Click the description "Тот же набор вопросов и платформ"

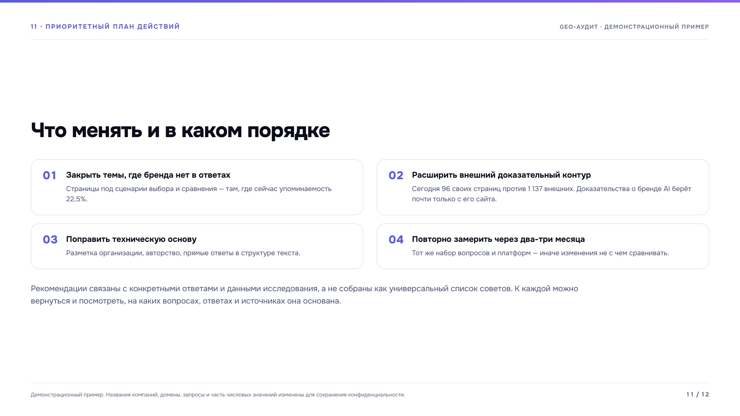[540, 253]
